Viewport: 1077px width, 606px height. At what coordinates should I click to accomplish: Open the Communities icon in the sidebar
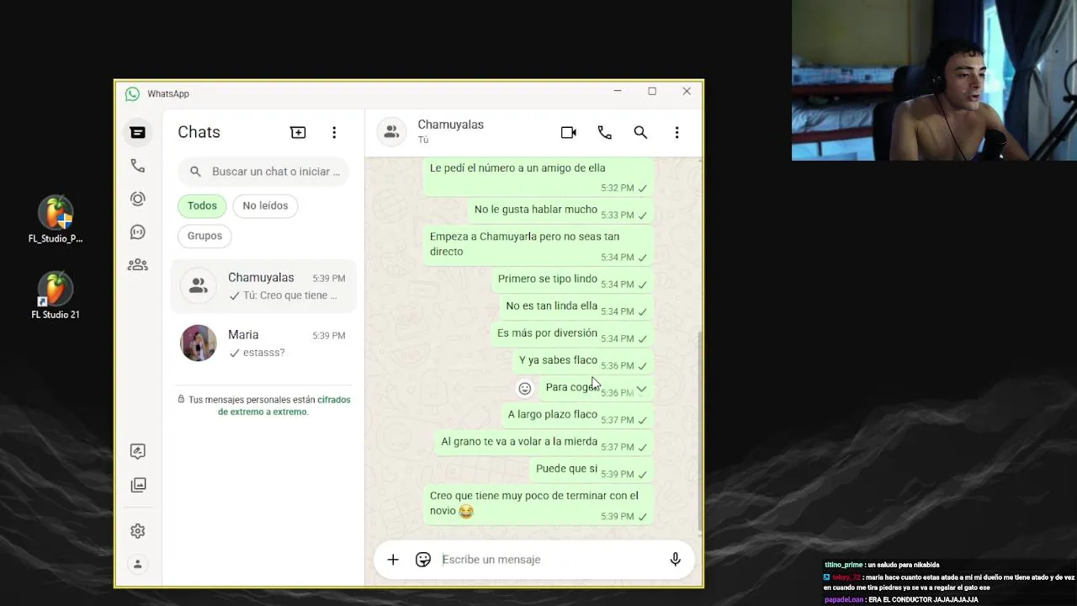point(138,265)
